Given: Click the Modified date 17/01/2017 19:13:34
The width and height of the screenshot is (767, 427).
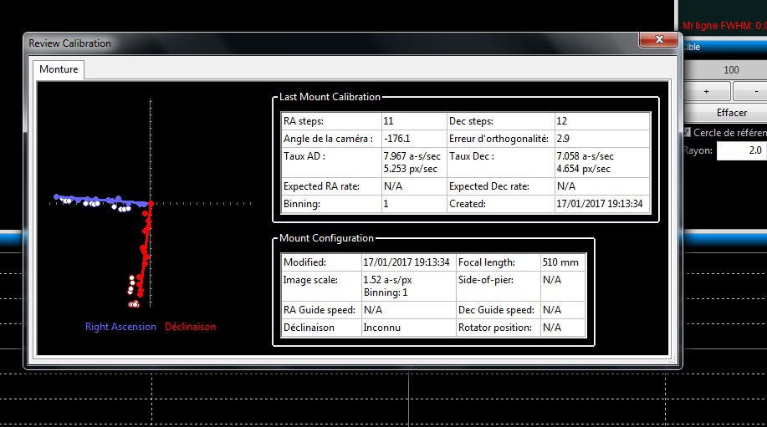Looking at the screenshot, I should (x=406, y=262).
